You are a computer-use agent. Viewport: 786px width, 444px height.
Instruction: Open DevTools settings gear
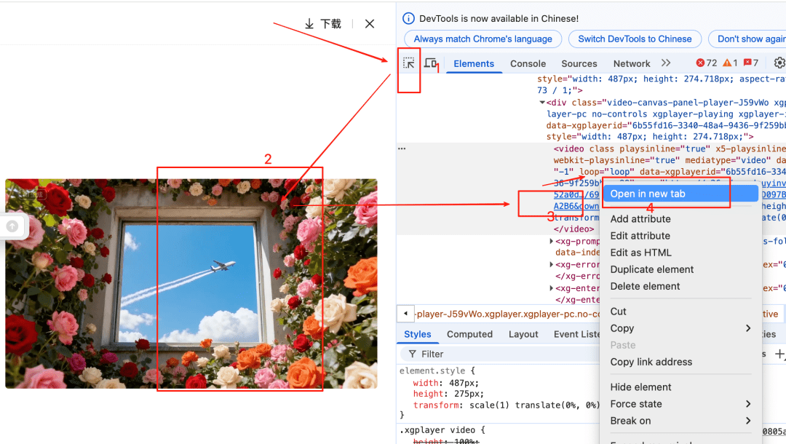[x=779, y=63]
